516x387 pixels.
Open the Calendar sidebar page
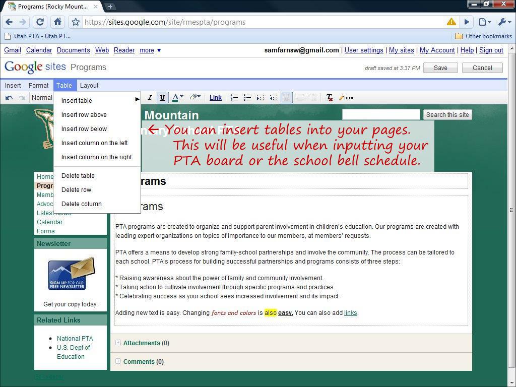(50, 222)
